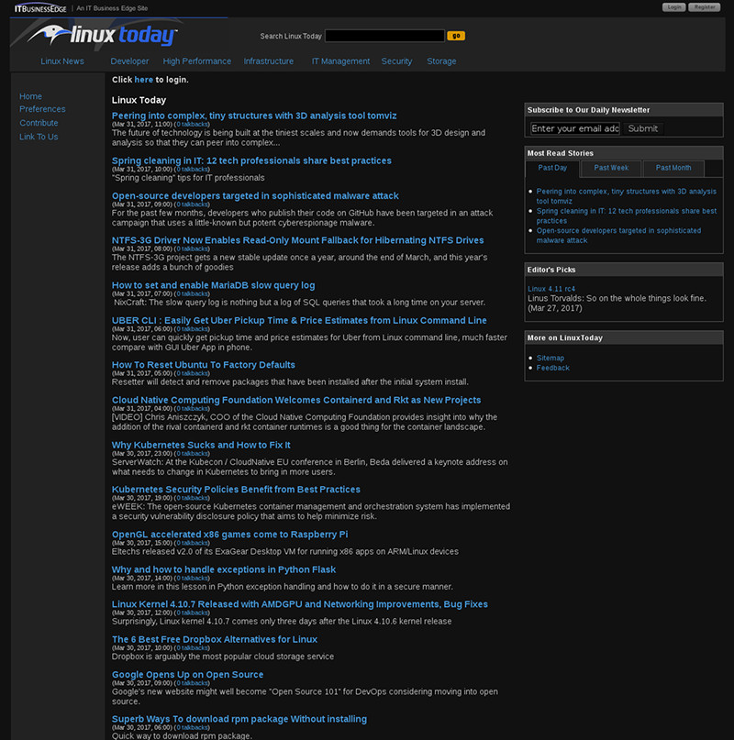This screenshot has height=740, width=734.
Task: Open Contribute in the sidebar
Action: (39, 123)
